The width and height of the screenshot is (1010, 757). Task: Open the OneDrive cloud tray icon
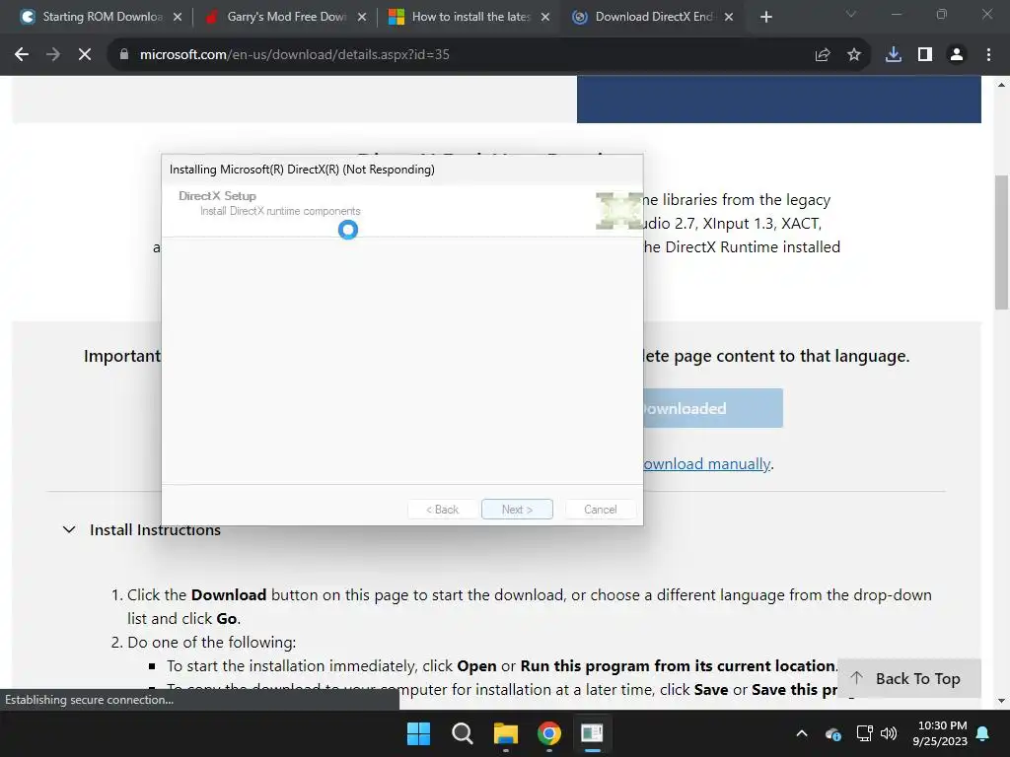pyautogui.click(x=832, y=733)
